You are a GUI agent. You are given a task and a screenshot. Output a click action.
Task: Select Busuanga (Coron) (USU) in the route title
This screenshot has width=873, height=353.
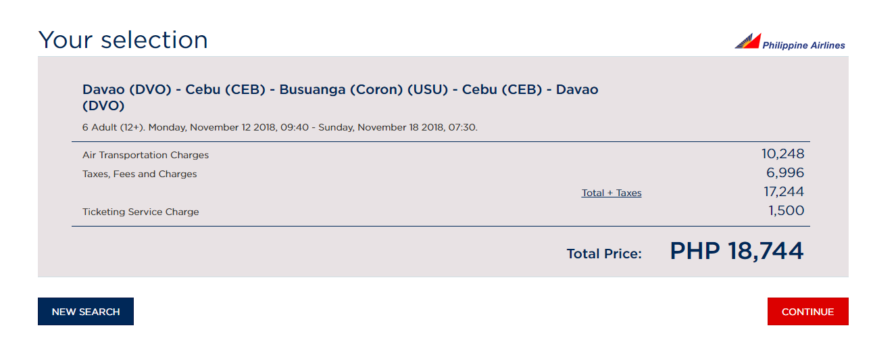[364, 89]
